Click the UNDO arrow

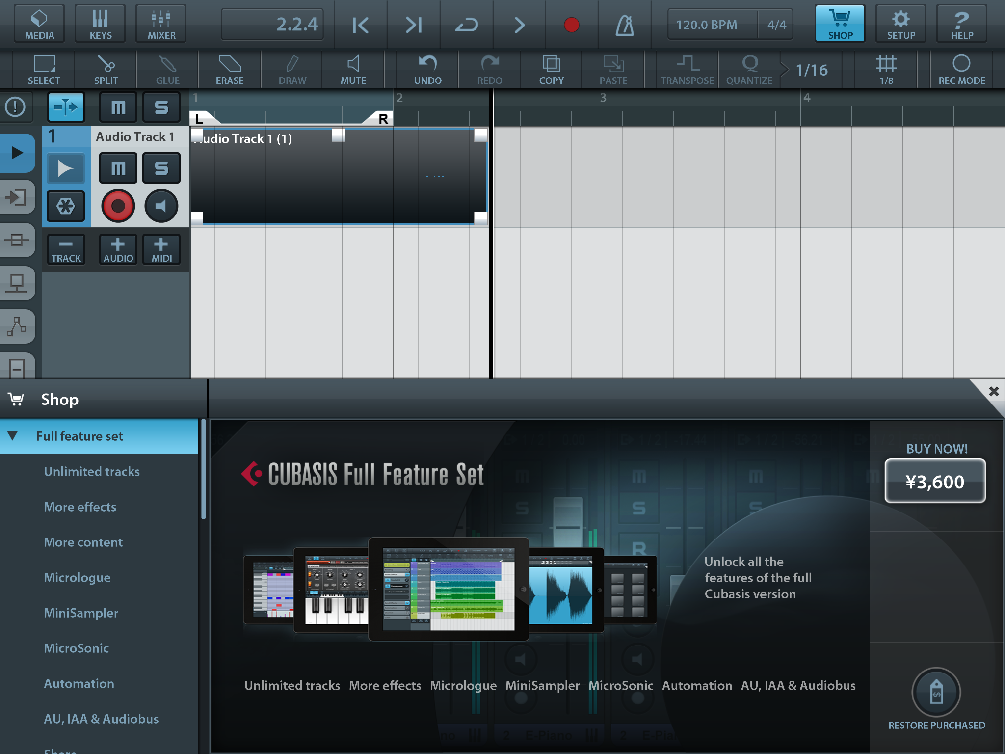(428, 70)
